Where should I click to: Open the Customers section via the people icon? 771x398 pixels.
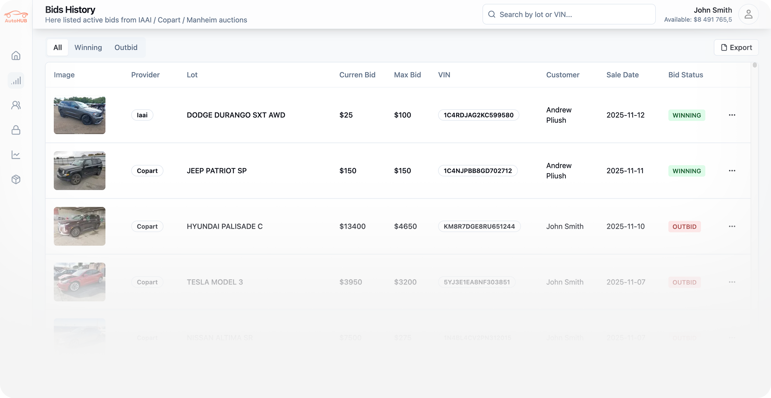pyautogui.click(x=16, y=105)
